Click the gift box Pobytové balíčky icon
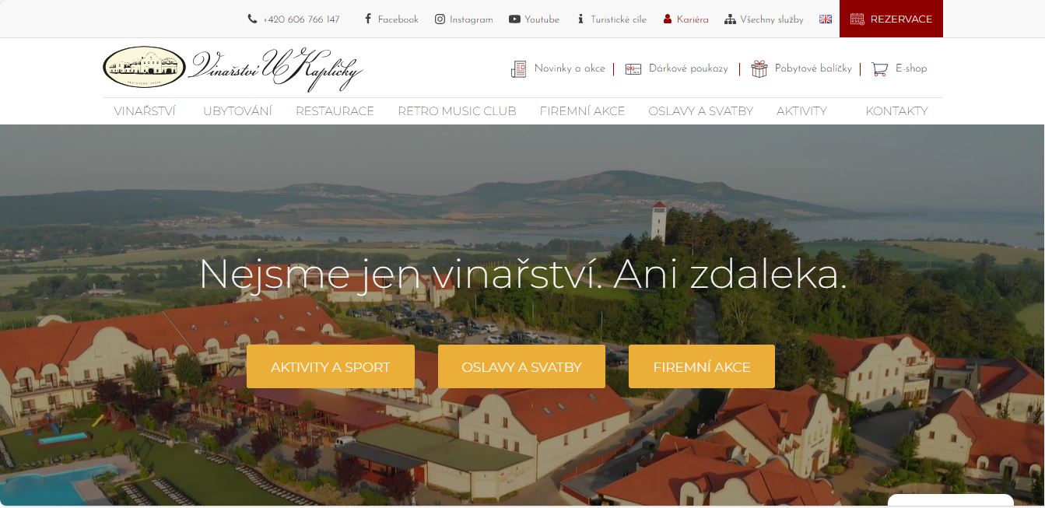Screen dimensions: 1045x508 (759, 69)
